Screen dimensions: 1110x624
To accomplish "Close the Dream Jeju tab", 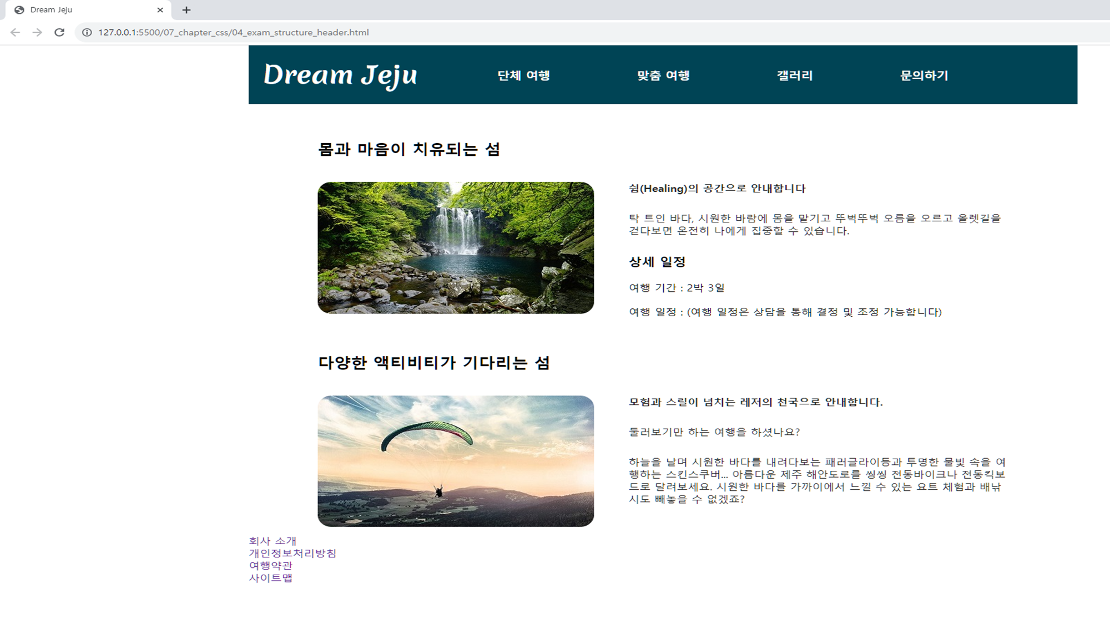I will click(160, 10).
